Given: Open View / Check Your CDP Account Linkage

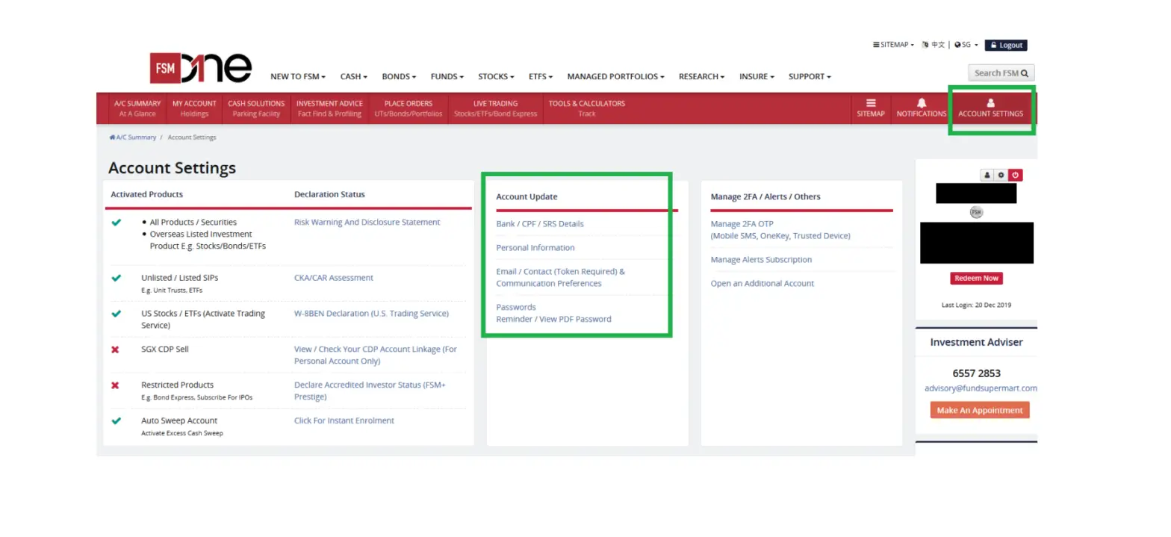Looking at the screenshot, I should (x=376, y=355).
